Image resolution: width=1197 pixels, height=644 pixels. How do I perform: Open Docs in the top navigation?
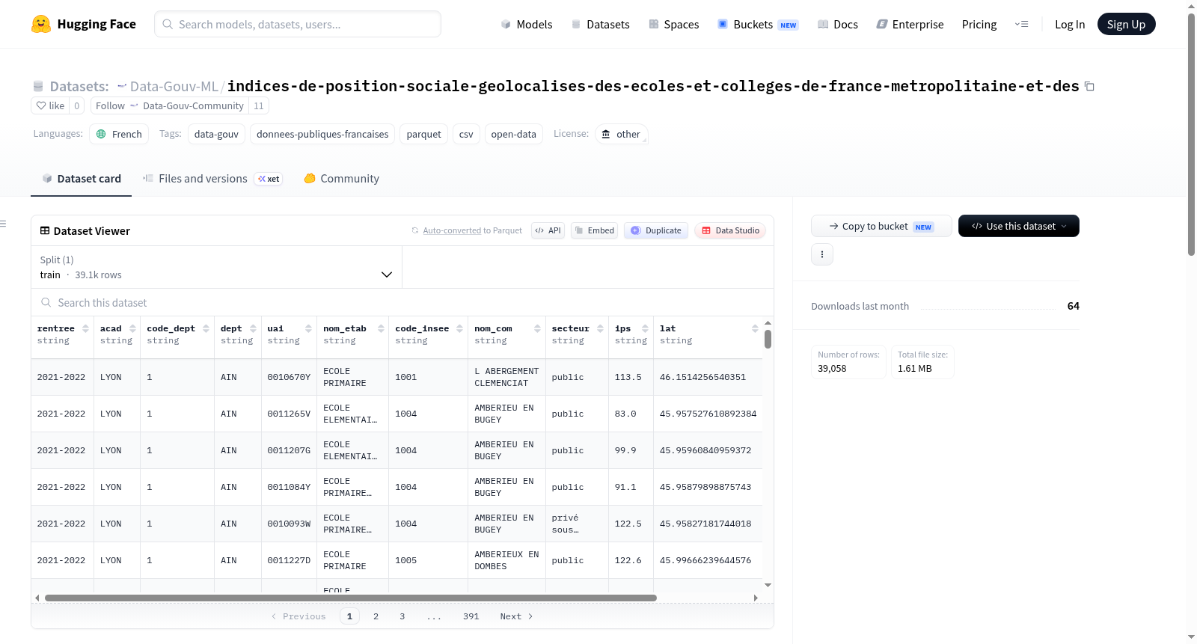tap(838, 24)
